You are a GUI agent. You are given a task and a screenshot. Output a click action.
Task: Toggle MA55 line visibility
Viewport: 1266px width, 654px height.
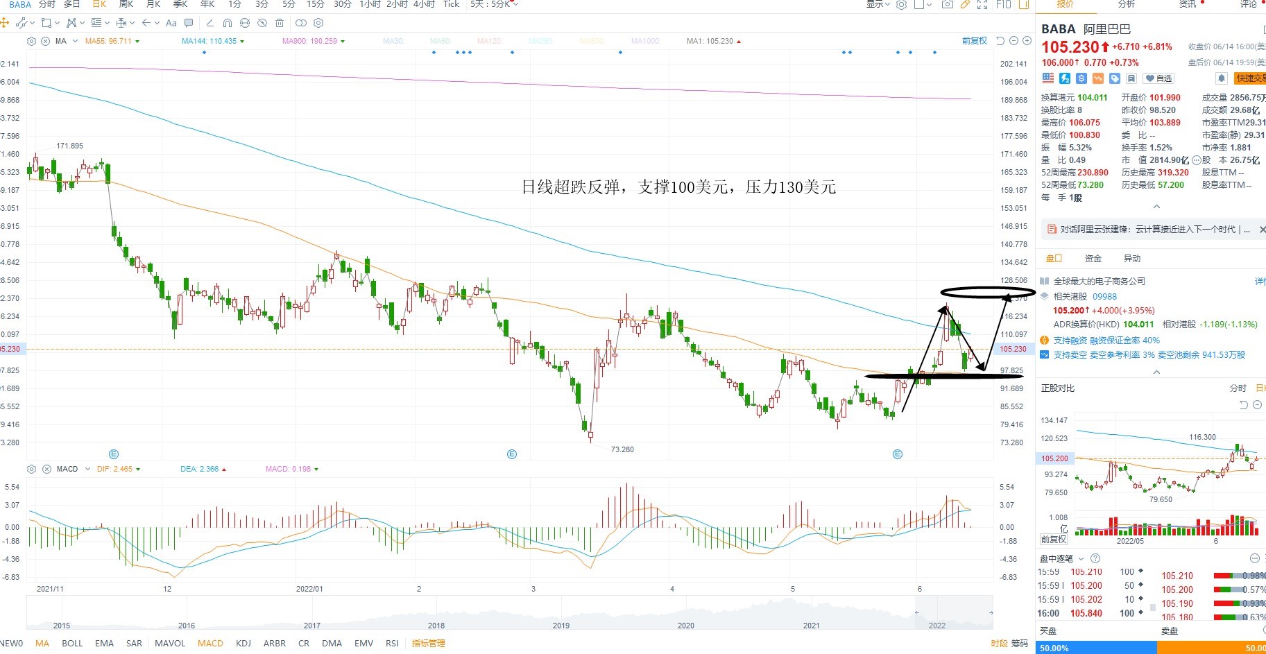(112, 41)
